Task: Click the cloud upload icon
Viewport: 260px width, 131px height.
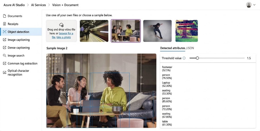Action: tap(61, 25)
